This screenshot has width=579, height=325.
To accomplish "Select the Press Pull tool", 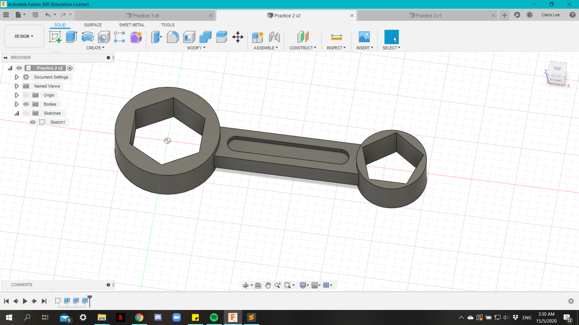I will [x=157, y=37].
